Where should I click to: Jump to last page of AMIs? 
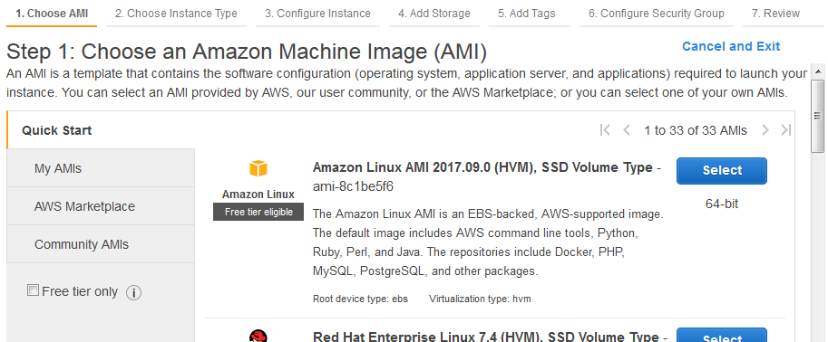coord(785,129)
